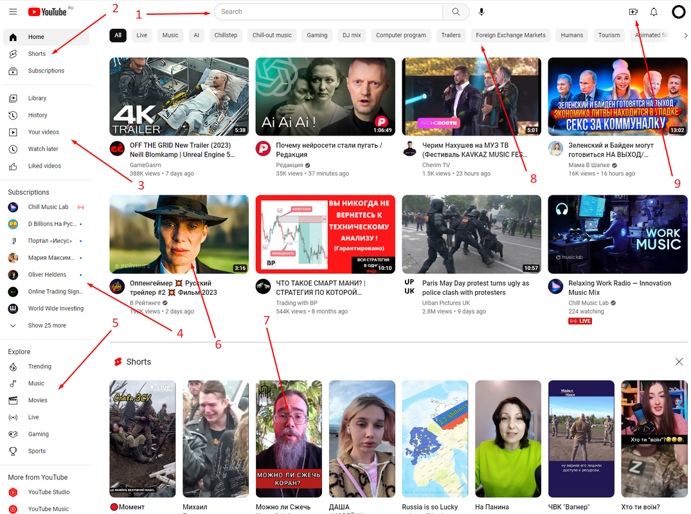Close the Shorts shelf

click(x=679, y=362)
